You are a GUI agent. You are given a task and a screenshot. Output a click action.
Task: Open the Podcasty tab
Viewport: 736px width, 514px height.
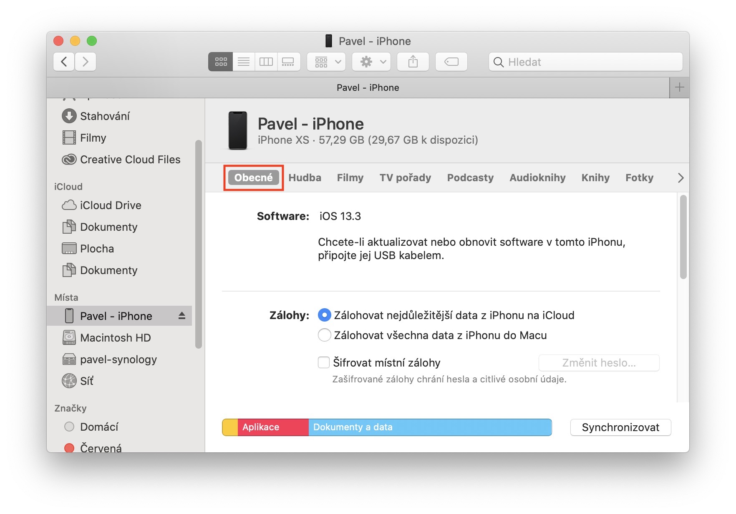470,178
